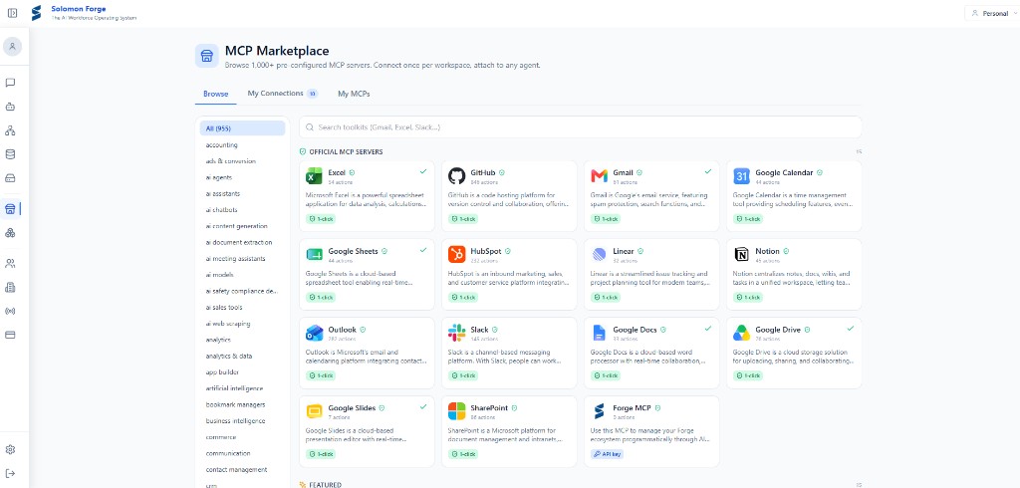Switch to the Browse tab
Image resolution: width=1020 pixels, height=488 pixels.
[216, 94]
